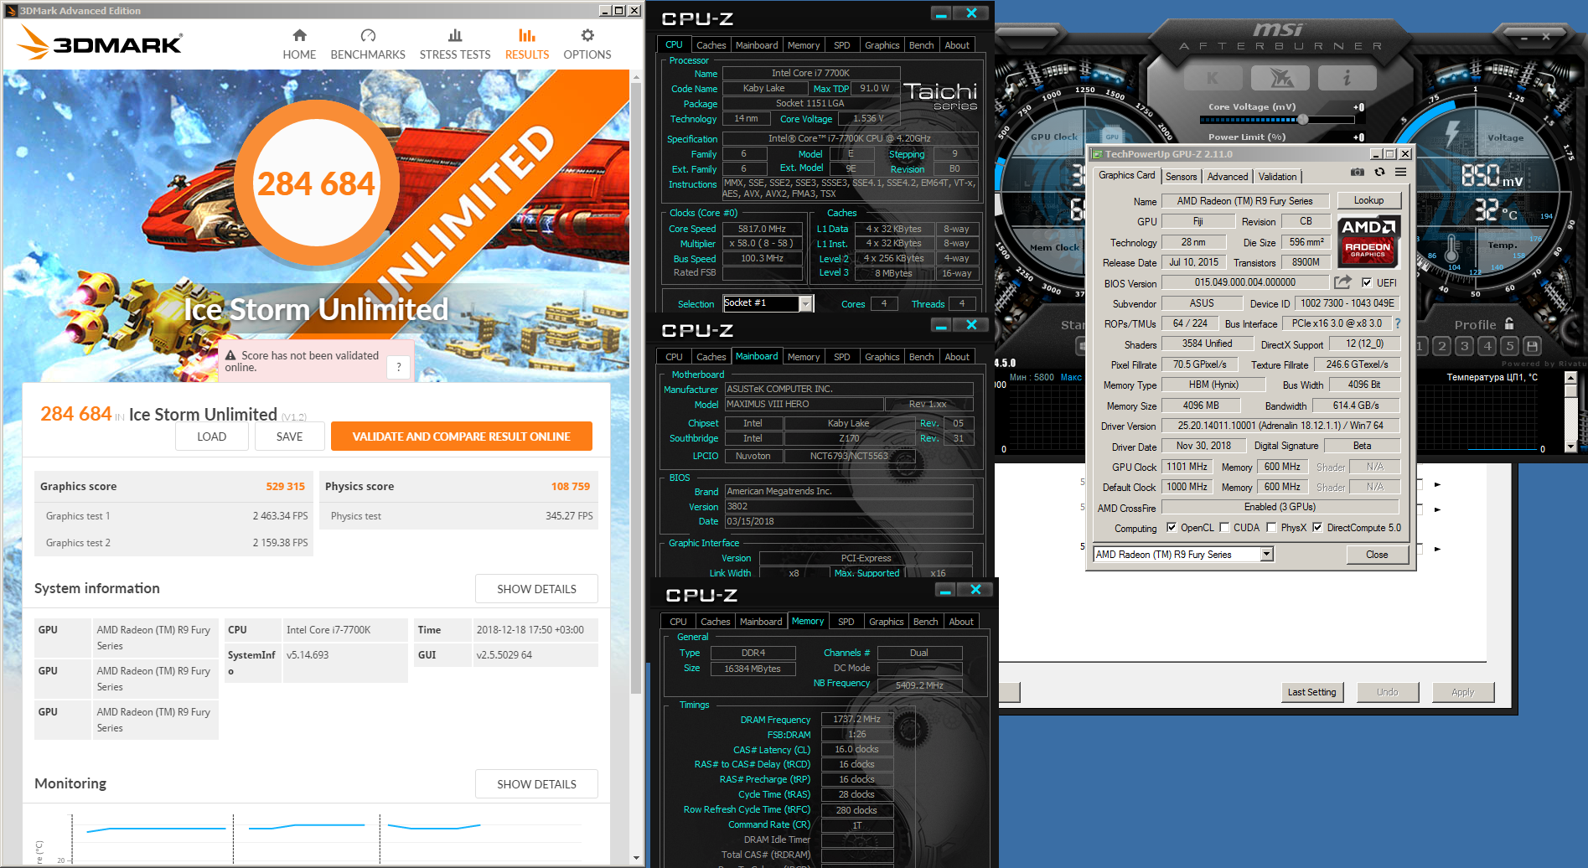Click the DRAM Frequency value 1737.2 MHz
Screen dimensions: 1588x868
click(x=856, y=719)
